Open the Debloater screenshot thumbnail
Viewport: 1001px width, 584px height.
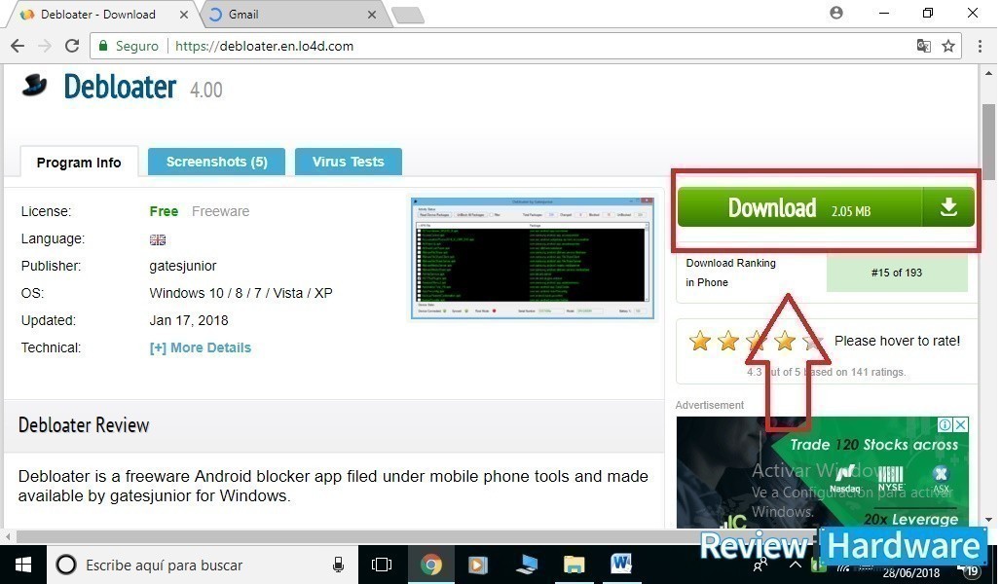(x=533, y=258)
